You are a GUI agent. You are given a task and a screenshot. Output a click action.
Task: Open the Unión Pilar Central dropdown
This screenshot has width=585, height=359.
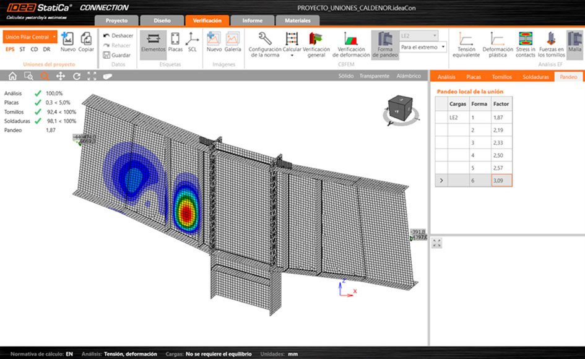[30, 37]
